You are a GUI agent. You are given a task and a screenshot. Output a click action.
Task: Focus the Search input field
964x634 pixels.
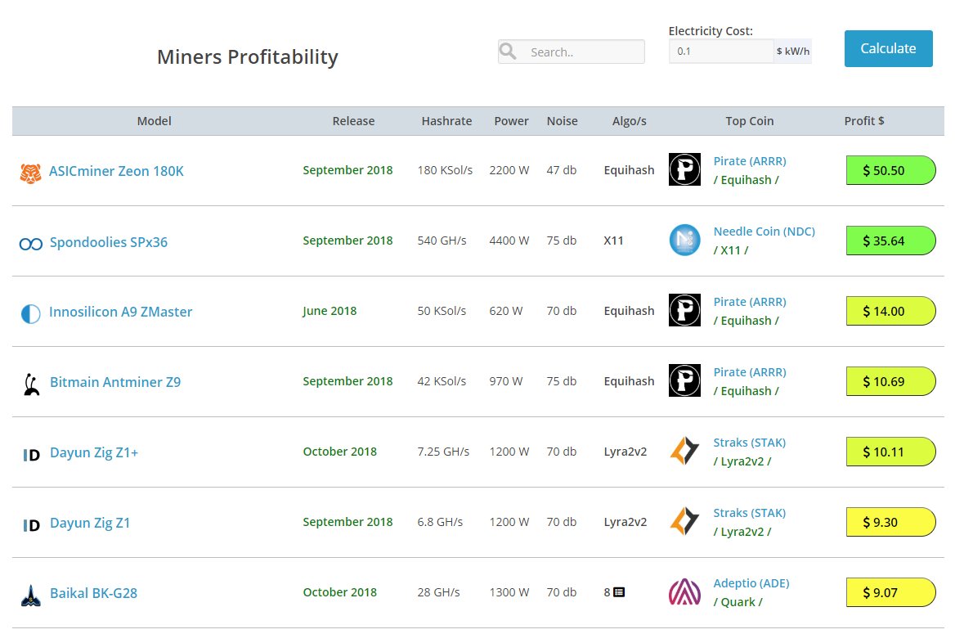[x=572, y=52]
